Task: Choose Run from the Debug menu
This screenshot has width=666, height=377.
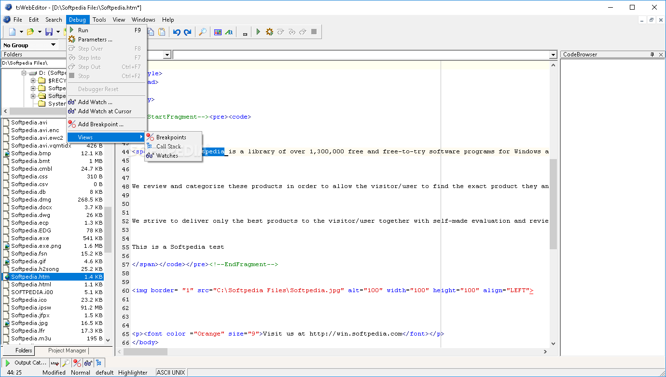Action: [x=106, y=30]
